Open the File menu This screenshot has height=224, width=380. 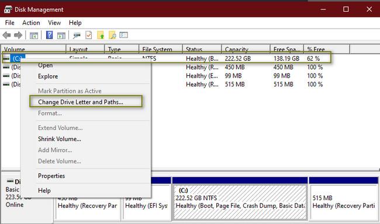point(10,23)
